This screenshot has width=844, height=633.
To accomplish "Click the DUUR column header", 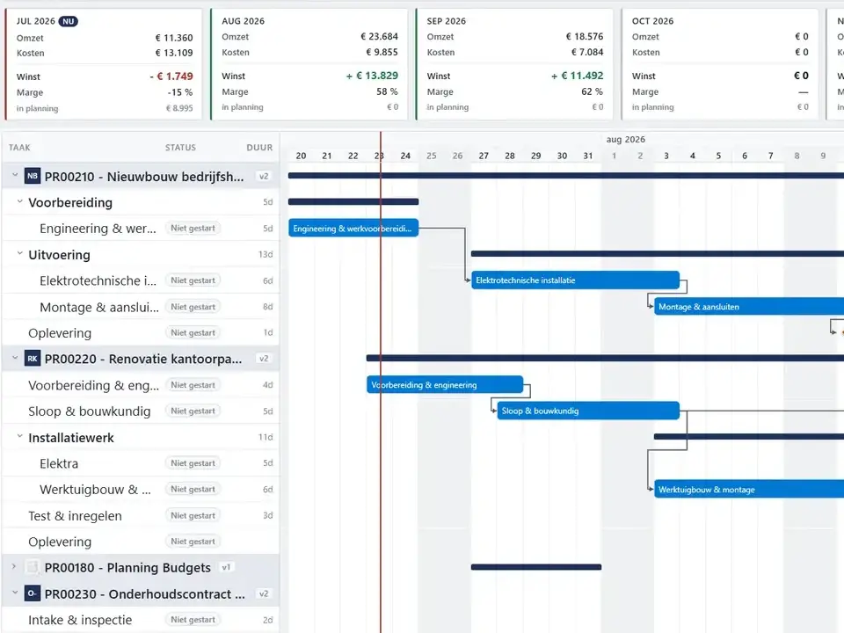I will coord(259,148).
